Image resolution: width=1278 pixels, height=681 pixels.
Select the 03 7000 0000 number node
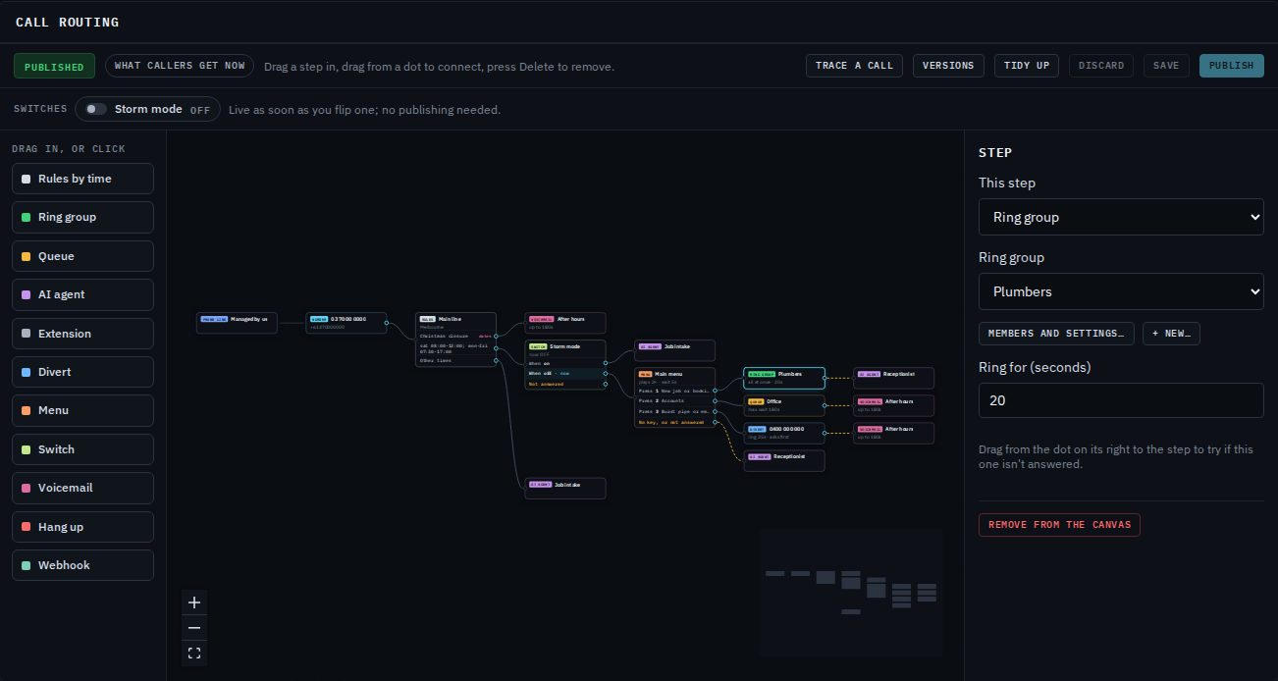coord(346,323)
